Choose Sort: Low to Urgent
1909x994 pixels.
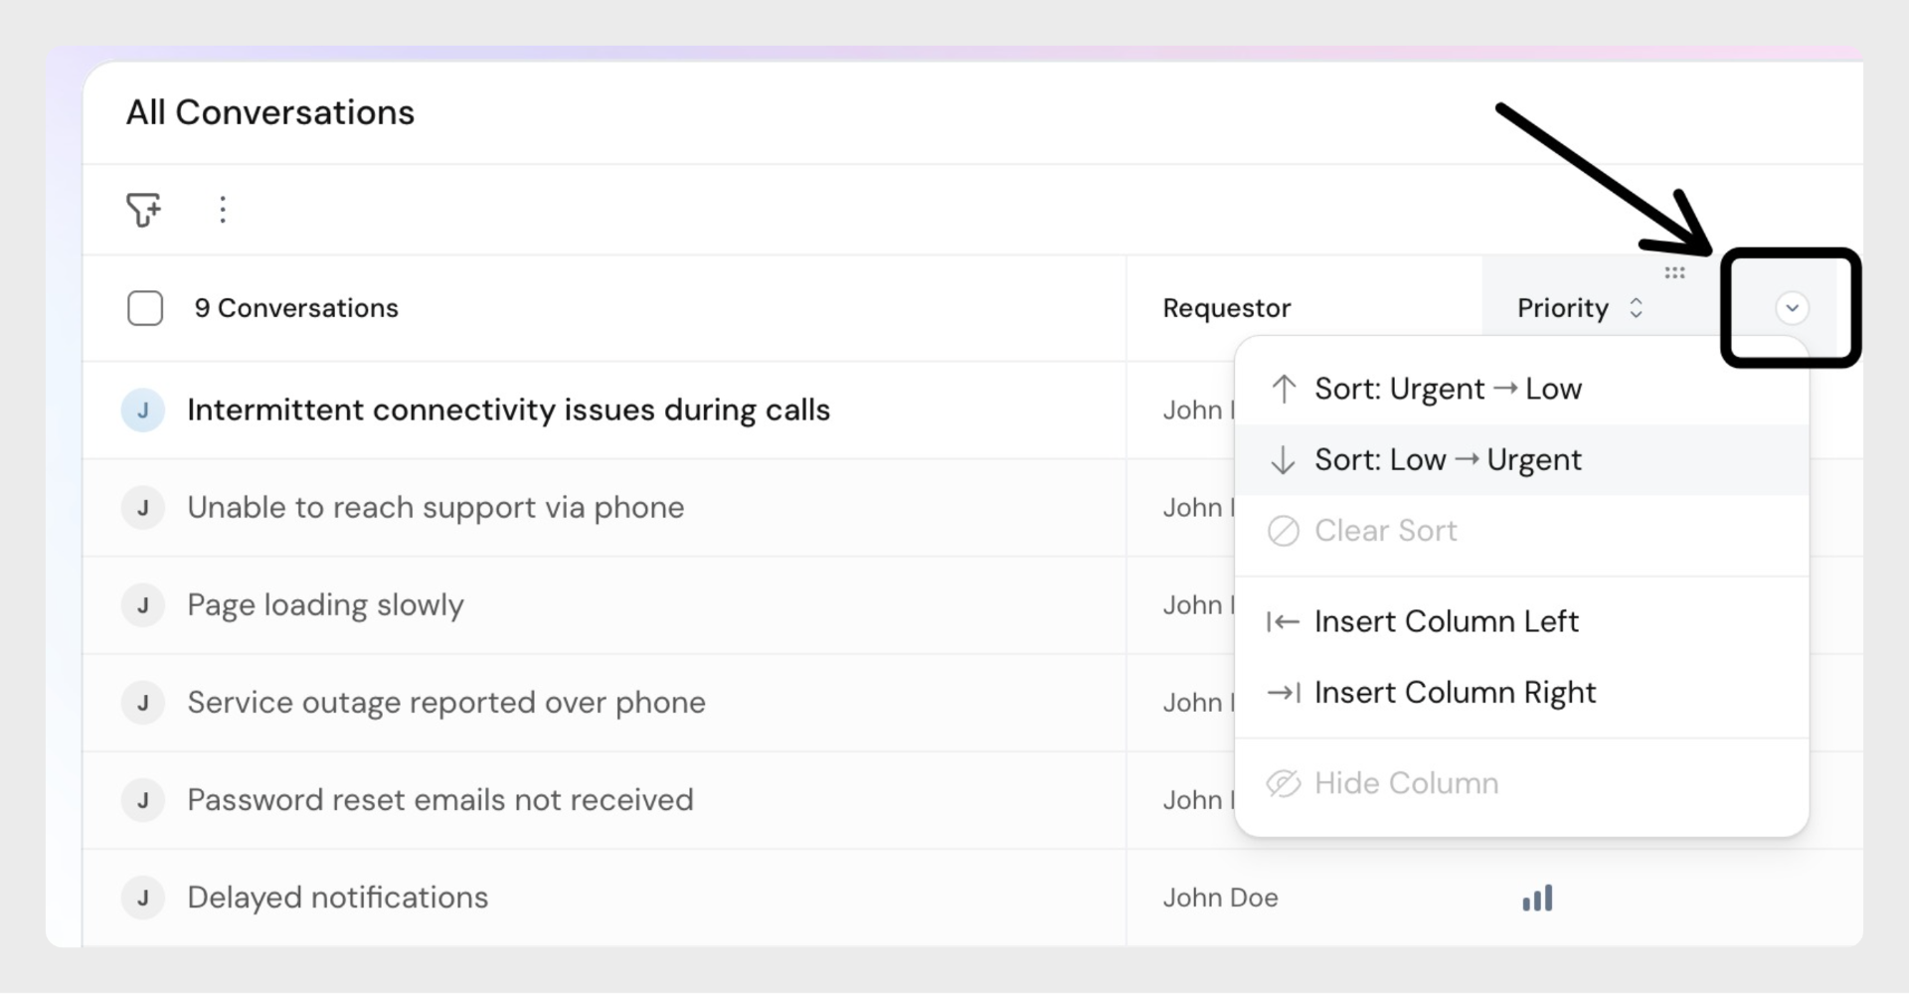[1448, 460]
